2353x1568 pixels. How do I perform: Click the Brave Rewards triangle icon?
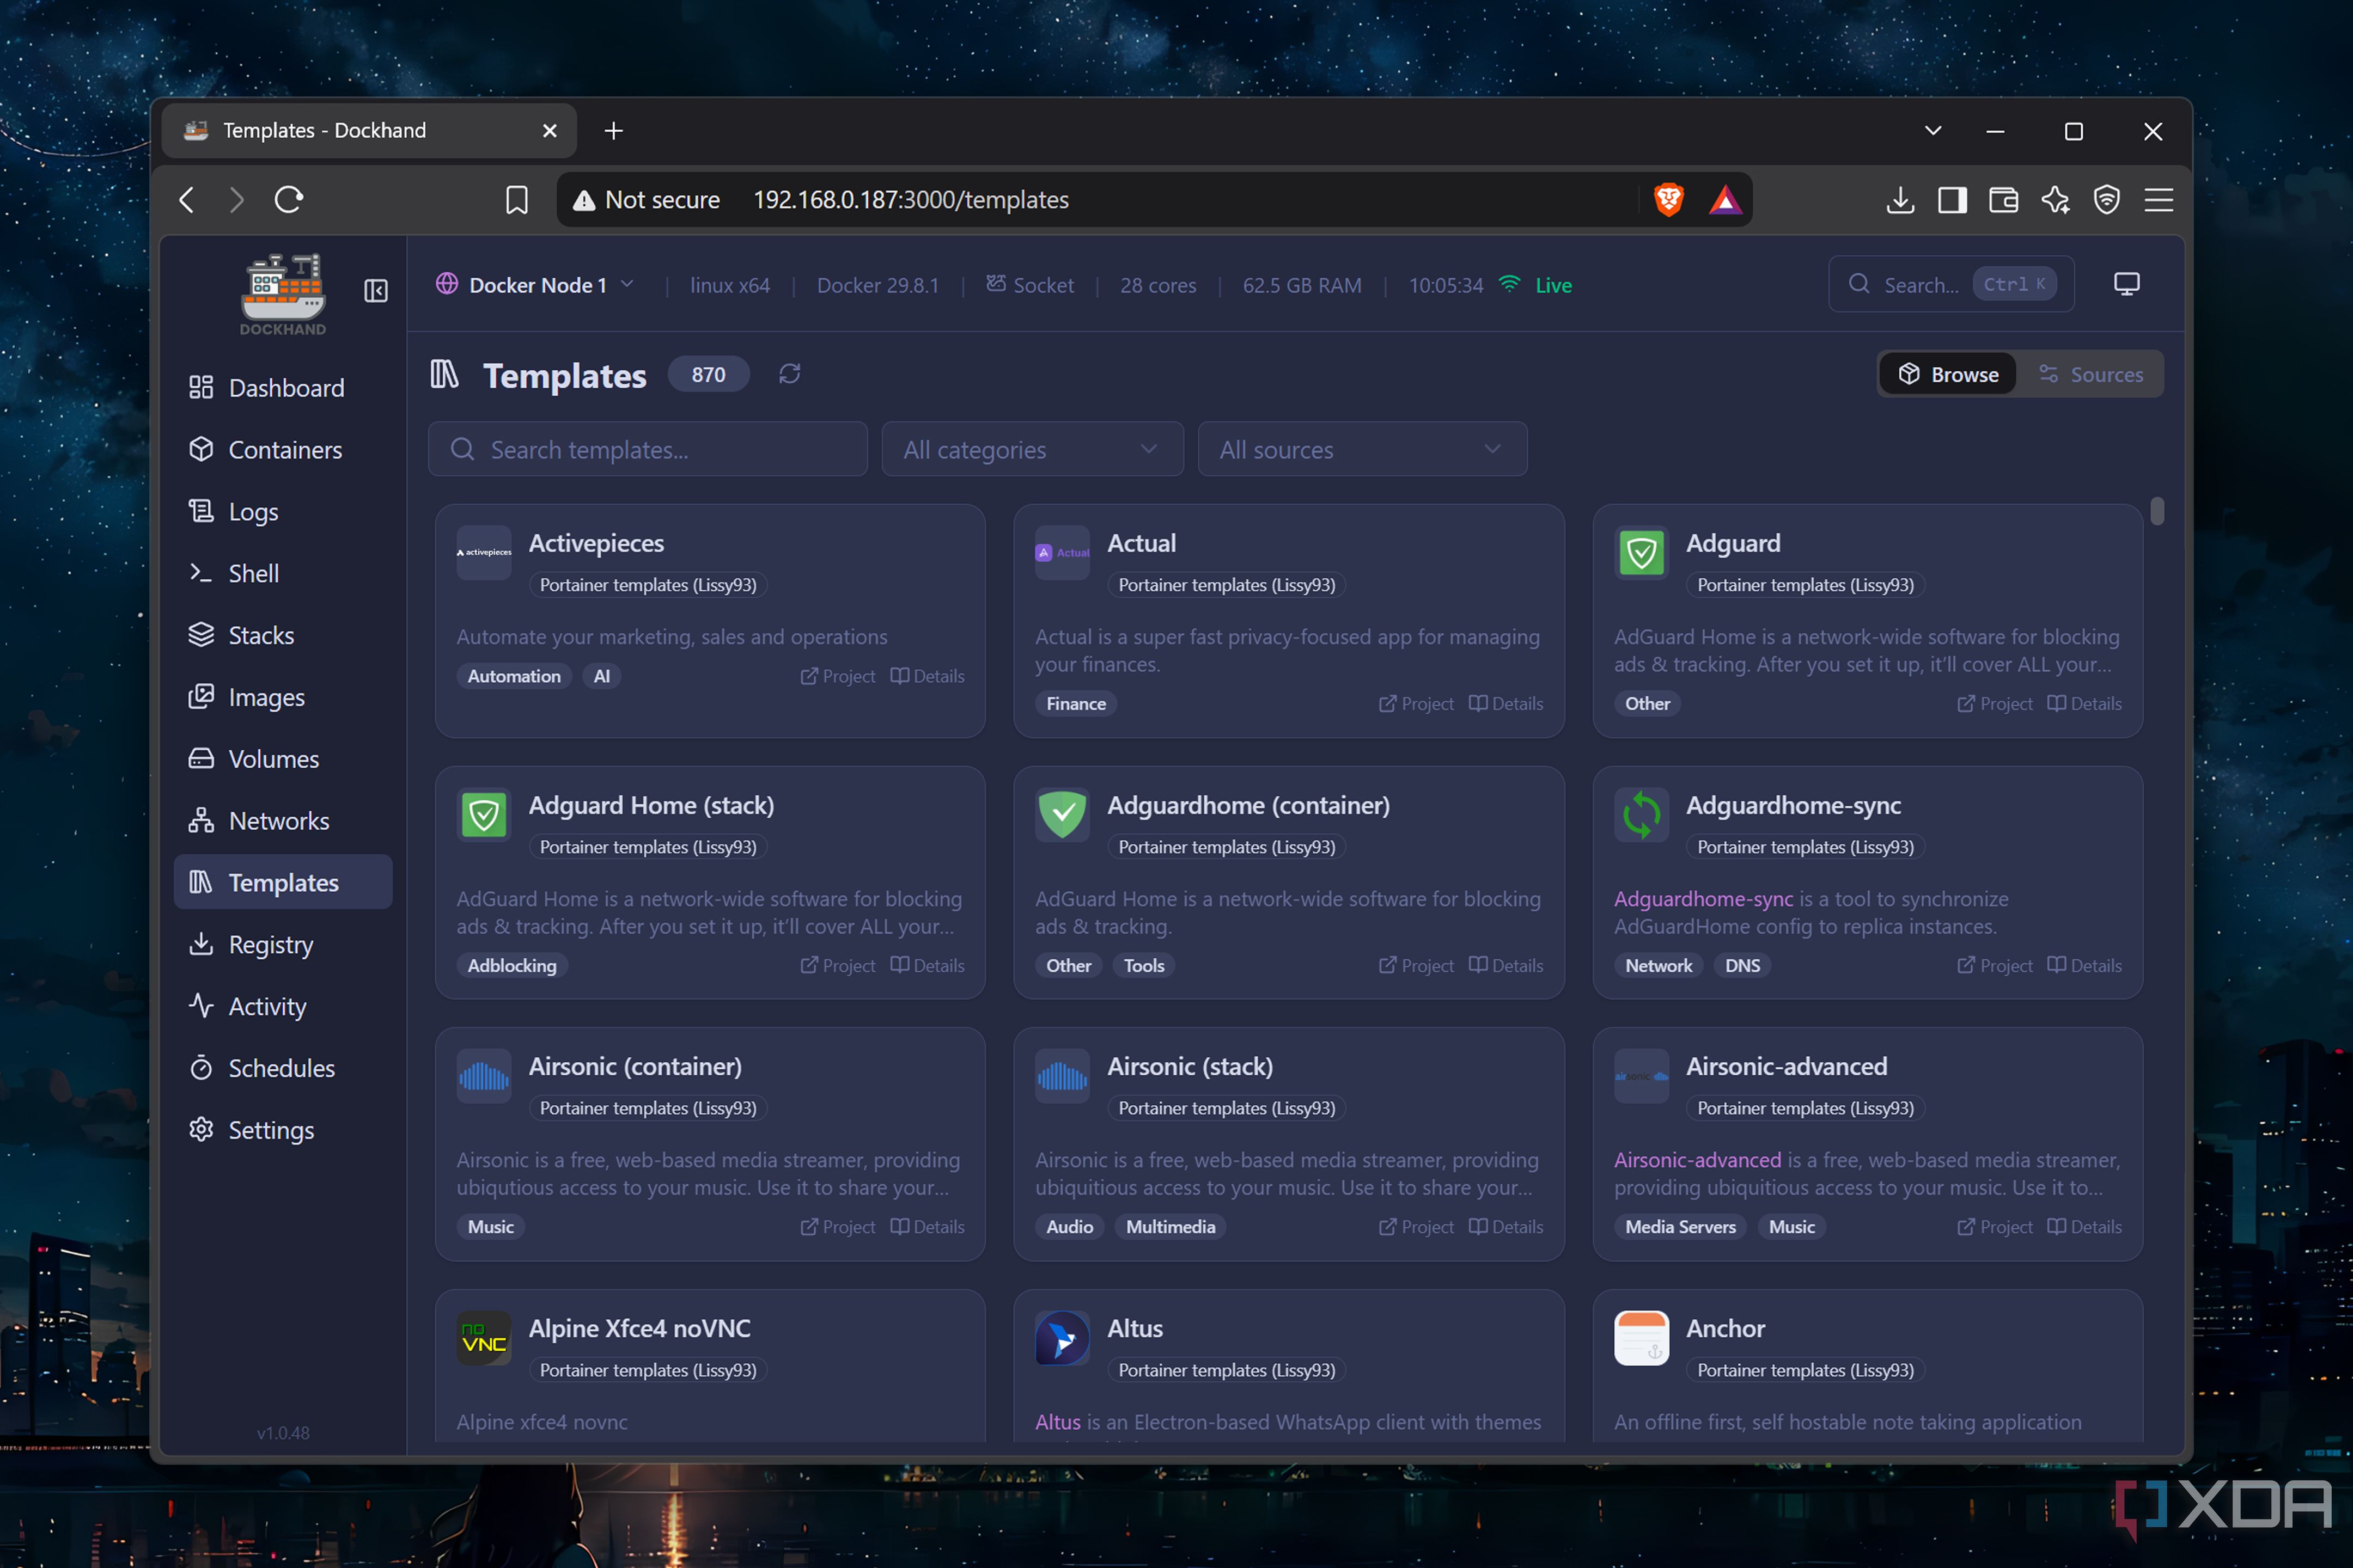coord(1725,200)
